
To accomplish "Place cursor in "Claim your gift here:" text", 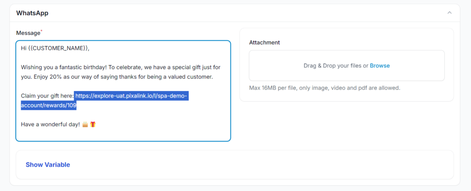I will [x=47, y=96].
